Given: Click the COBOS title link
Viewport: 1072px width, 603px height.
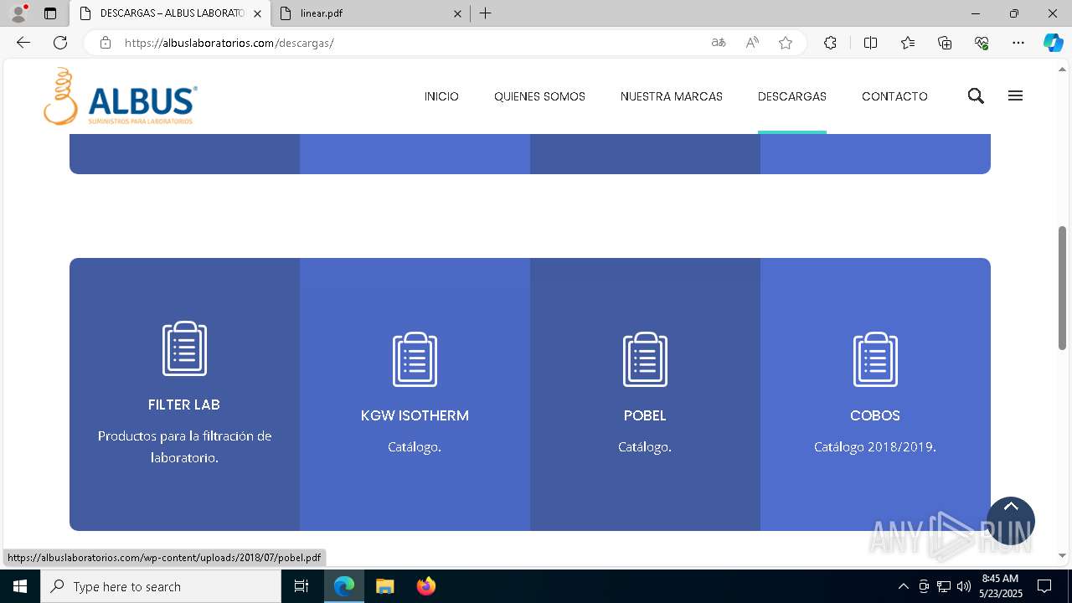Looking at the screenshot, I should click(875, 415).
